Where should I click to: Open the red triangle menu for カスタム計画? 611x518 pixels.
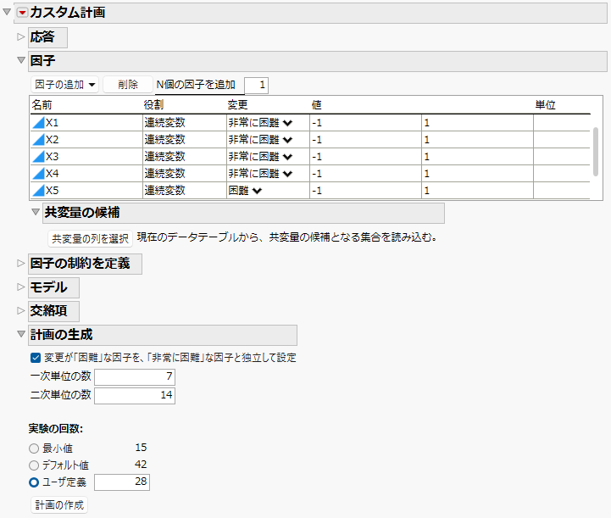(22, 13)
